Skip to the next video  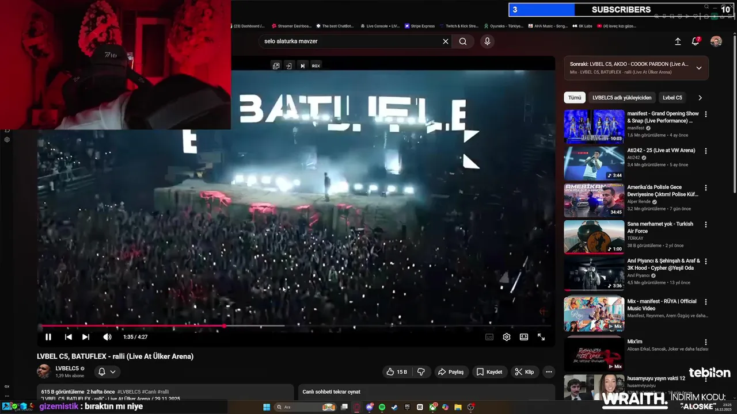coord(86,337)
